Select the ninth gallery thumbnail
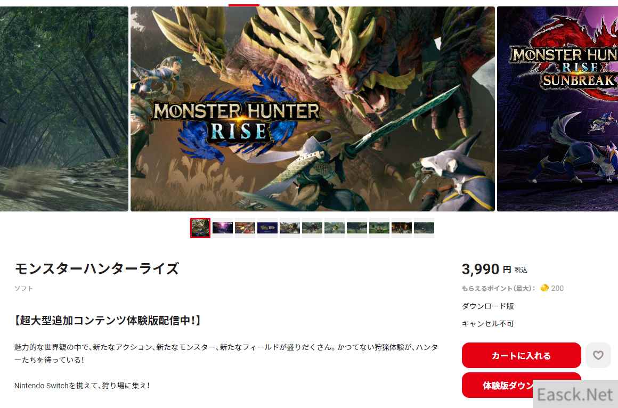Viewport: 618px width, 408px height. click(x=379, y=228)
